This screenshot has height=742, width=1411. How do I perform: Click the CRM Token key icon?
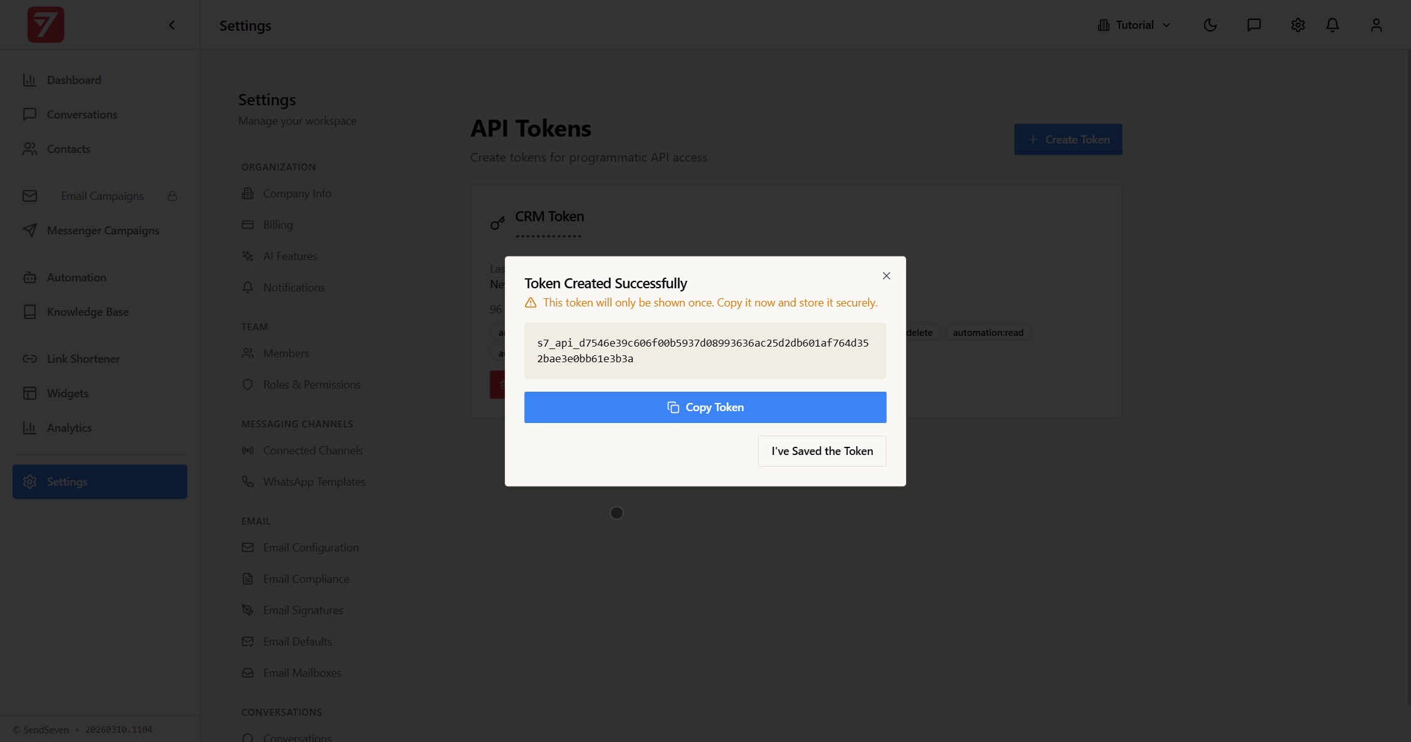point(497,223)
